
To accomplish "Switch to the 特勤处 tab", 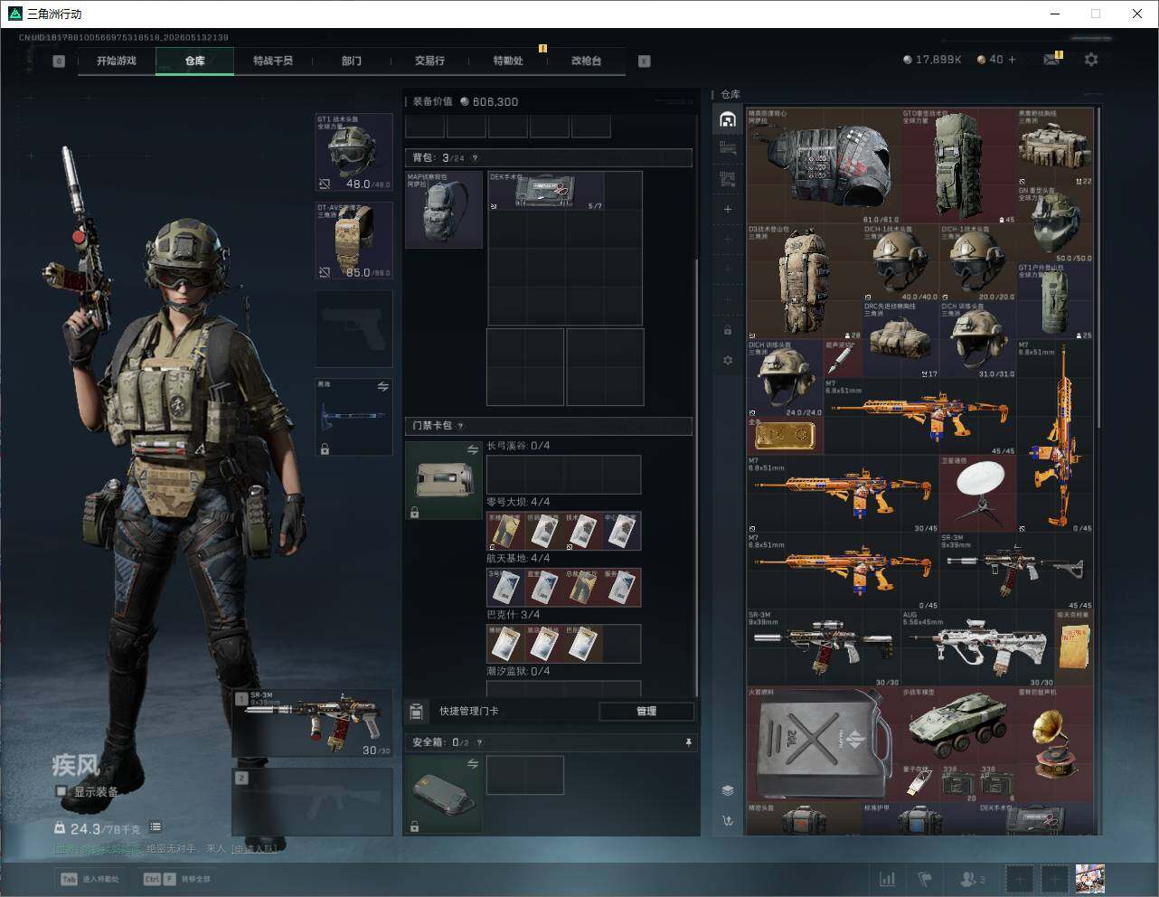I will click(508, 61).
